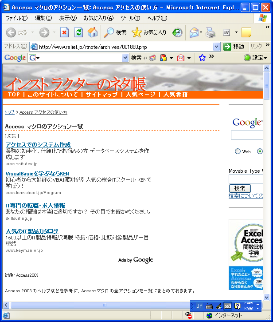Open the 人気のIT製品カタログ link
The height and width of the screenshot is (322, 273).
pos(32,231)
